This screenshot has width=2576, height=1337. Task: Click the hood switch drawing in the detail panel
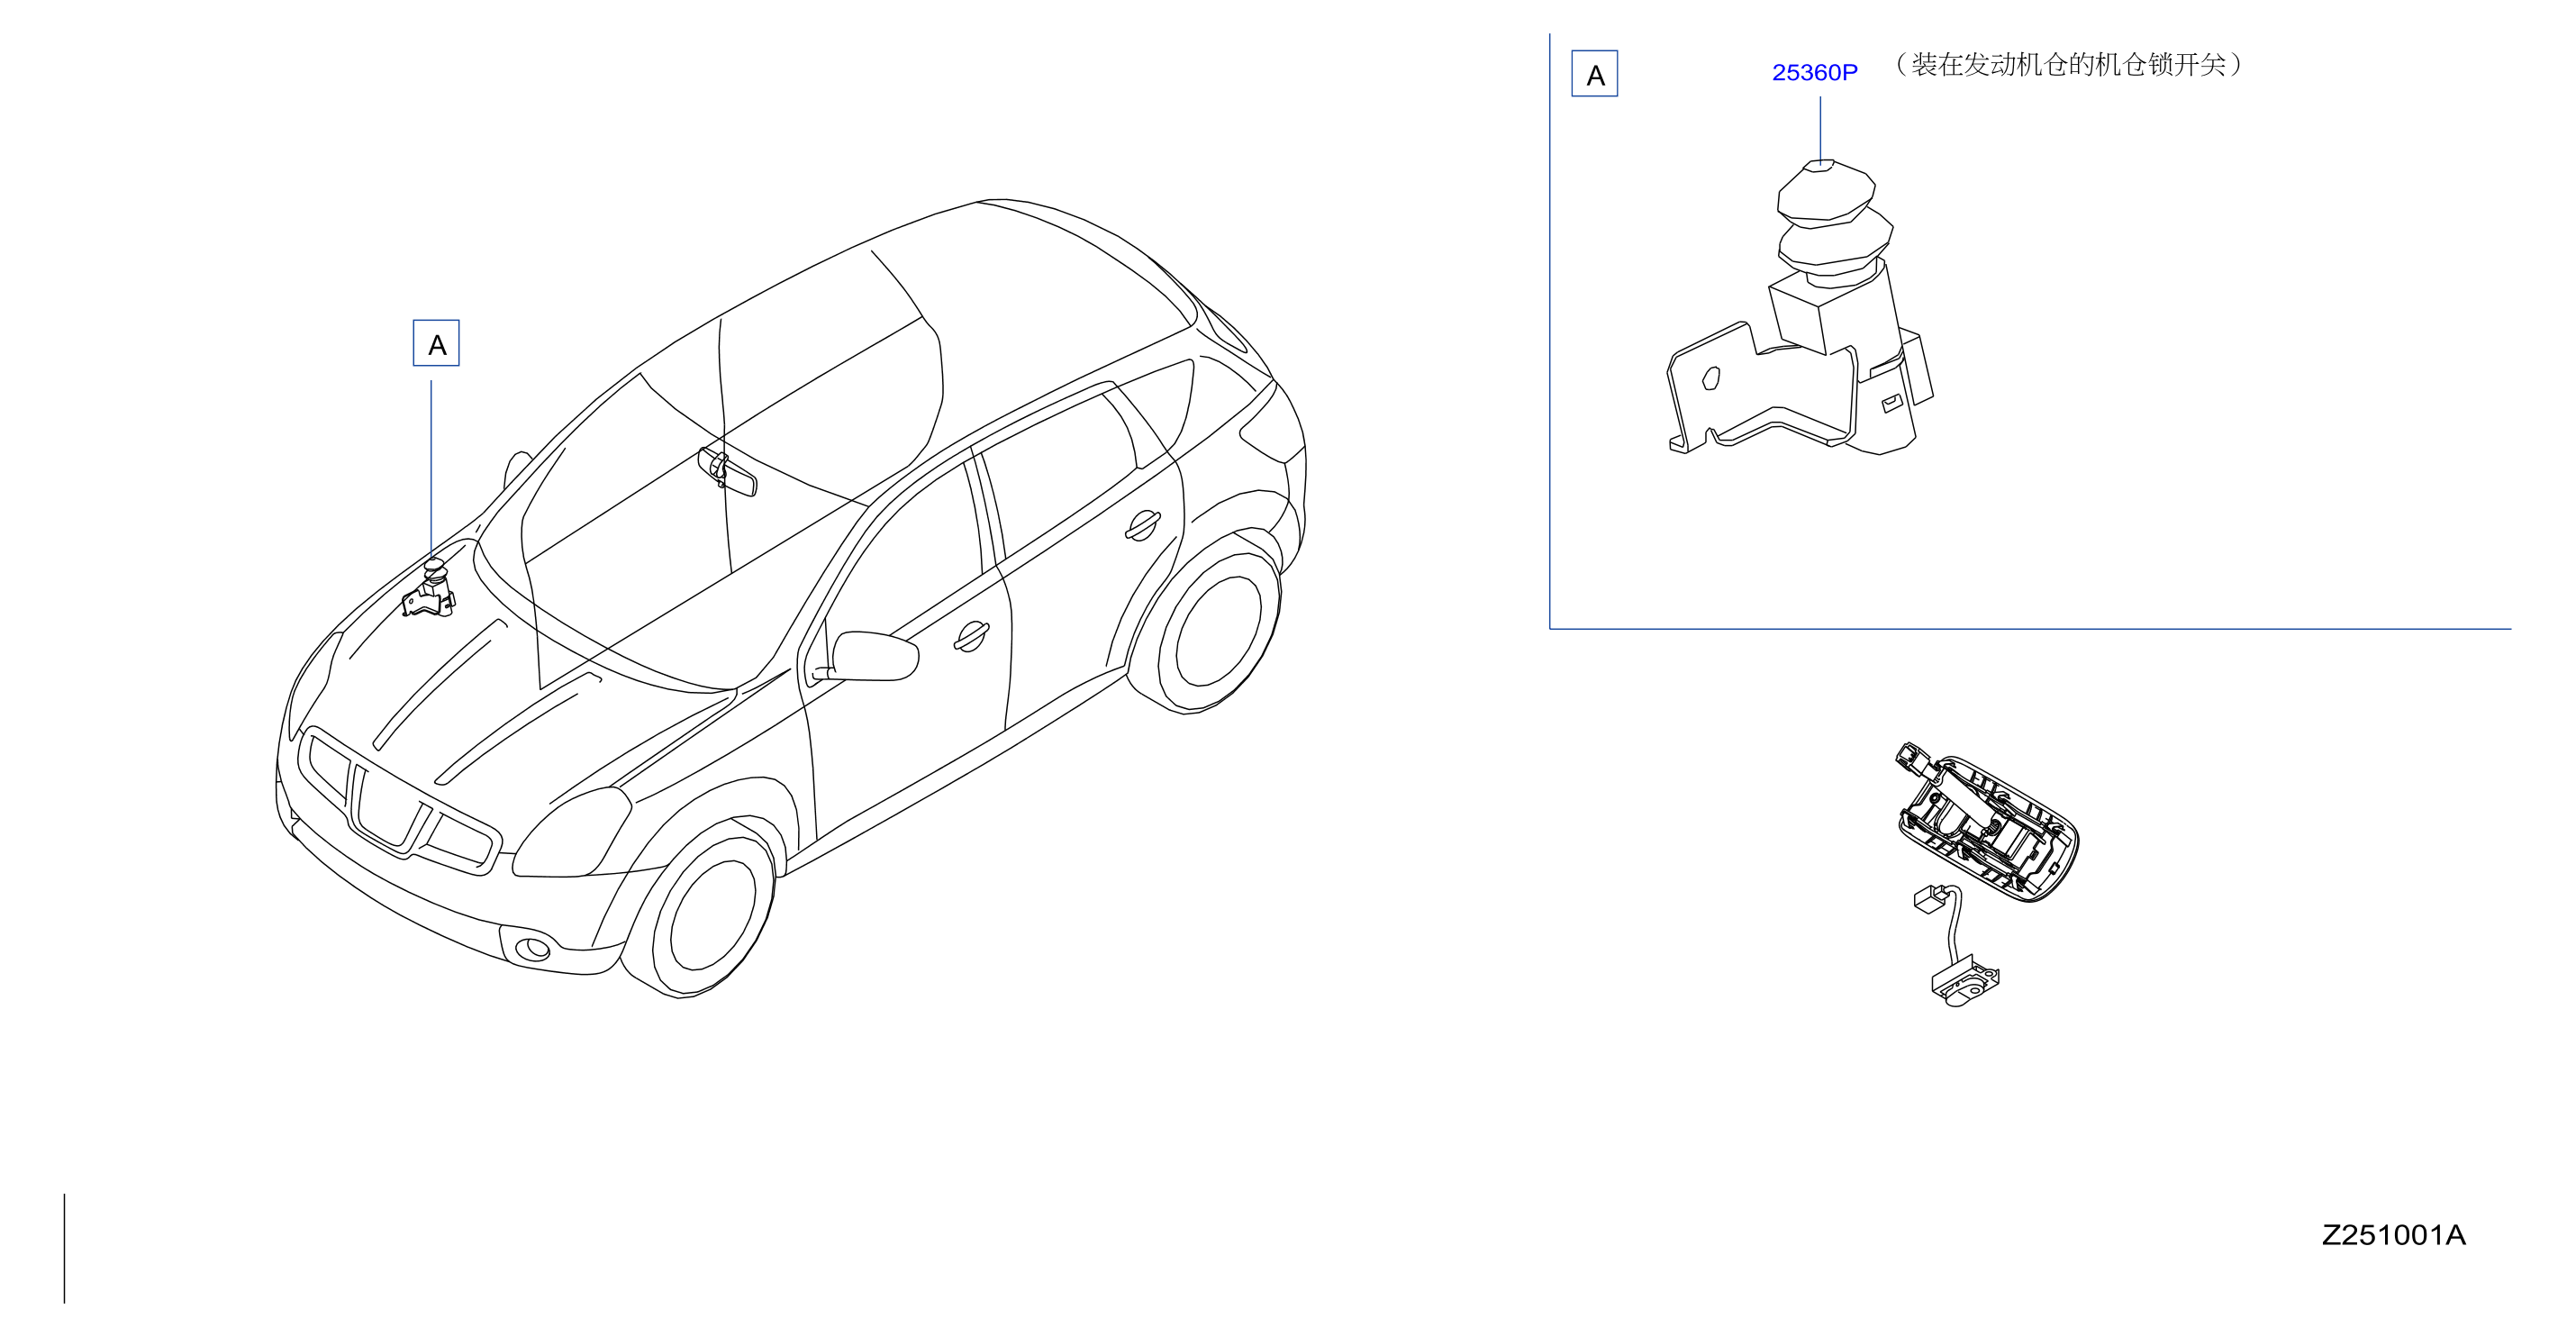(x=1800, y=308)
